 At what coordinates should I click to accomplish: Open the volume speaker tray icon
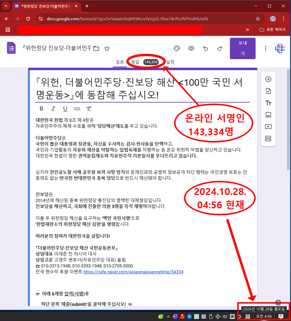pos(225,317)
